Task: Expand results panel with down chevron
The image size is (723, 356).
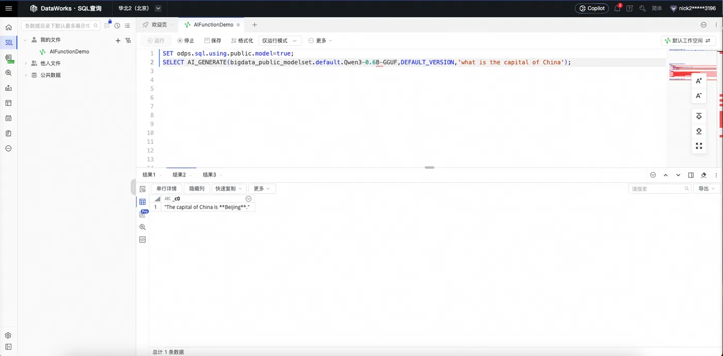Action: click(678, 175)
